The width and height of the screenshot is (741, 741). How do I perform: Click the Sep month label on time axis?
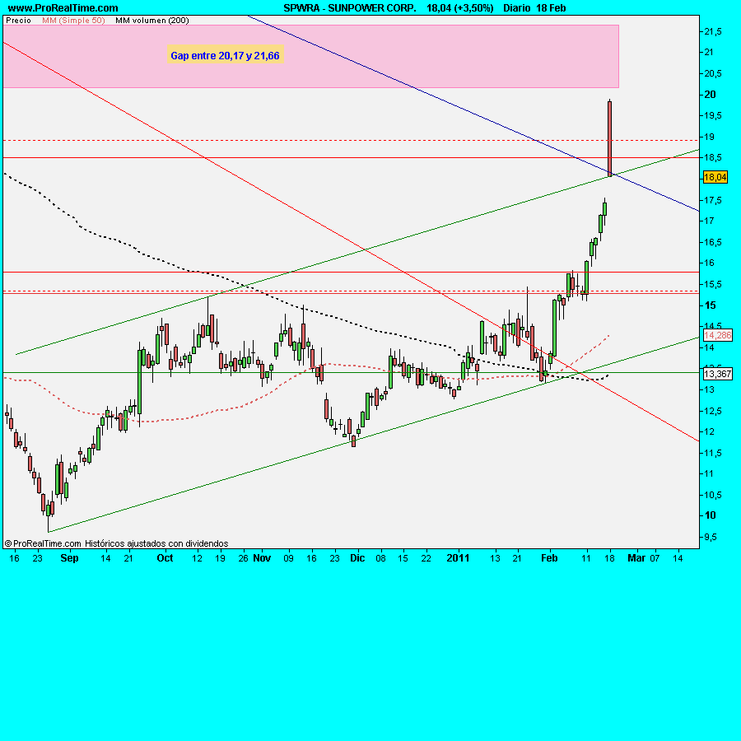(69, 558)
